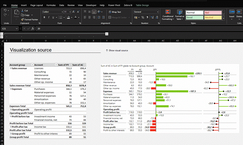Set Top Align for cell content

point(85,12)
